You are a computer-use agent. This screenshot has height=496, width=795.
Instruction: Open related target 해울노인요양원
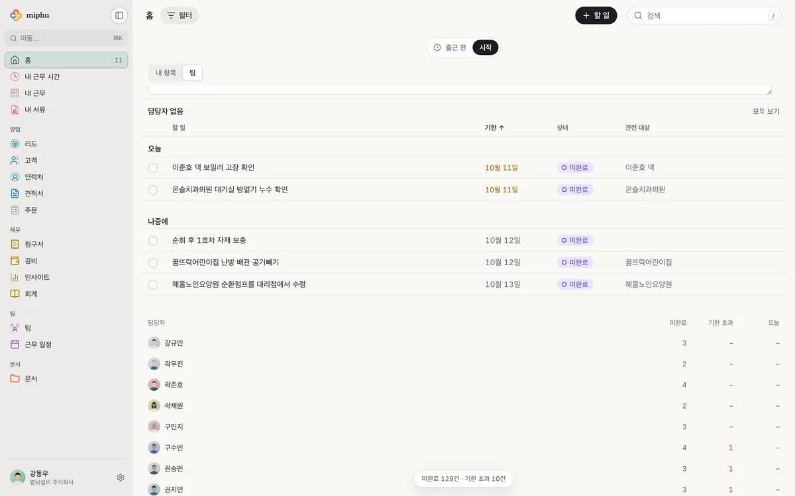(649, 284)
